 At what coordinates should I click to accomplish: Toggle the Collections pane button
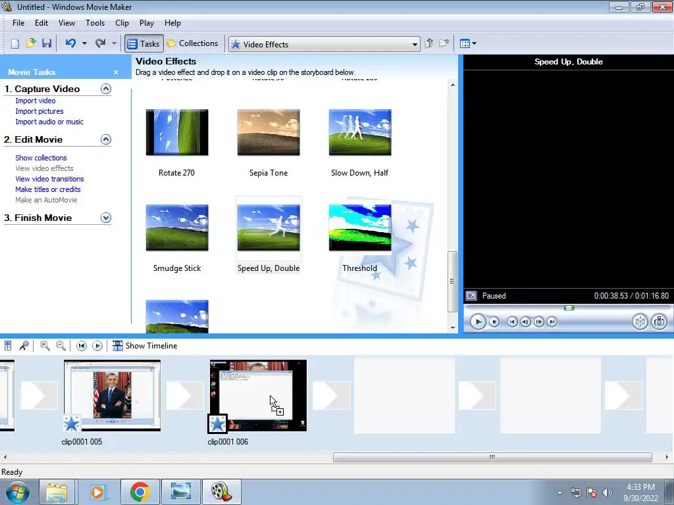(193, 43)
